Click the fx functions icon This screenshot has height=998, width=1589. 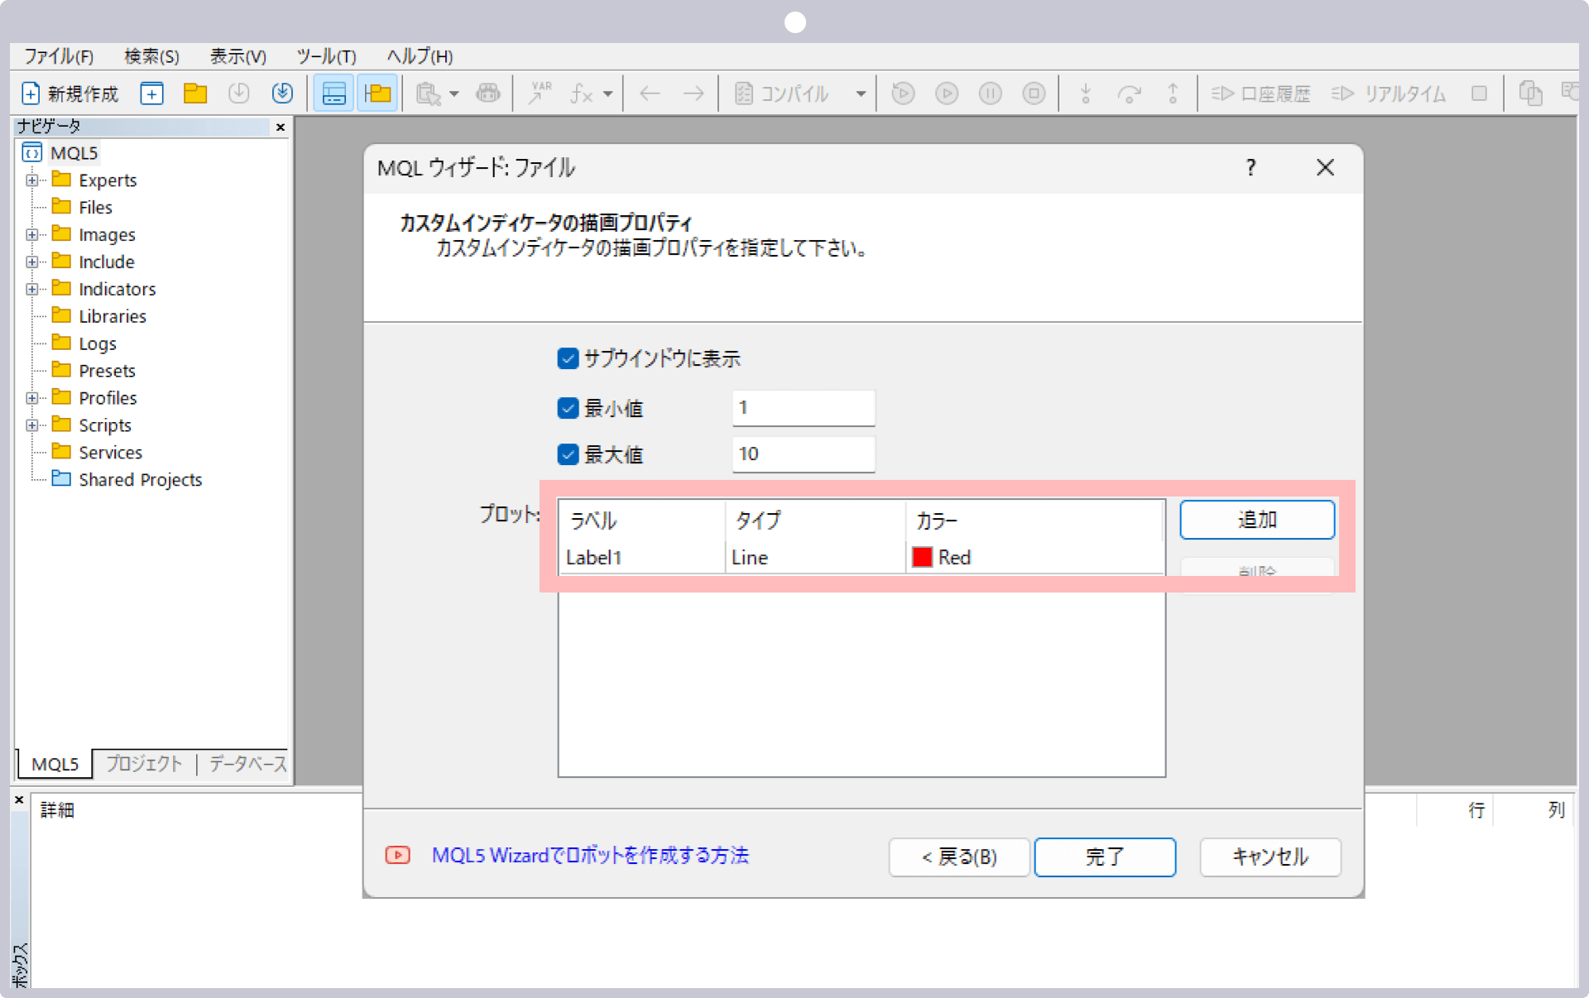tap(582, 94)
